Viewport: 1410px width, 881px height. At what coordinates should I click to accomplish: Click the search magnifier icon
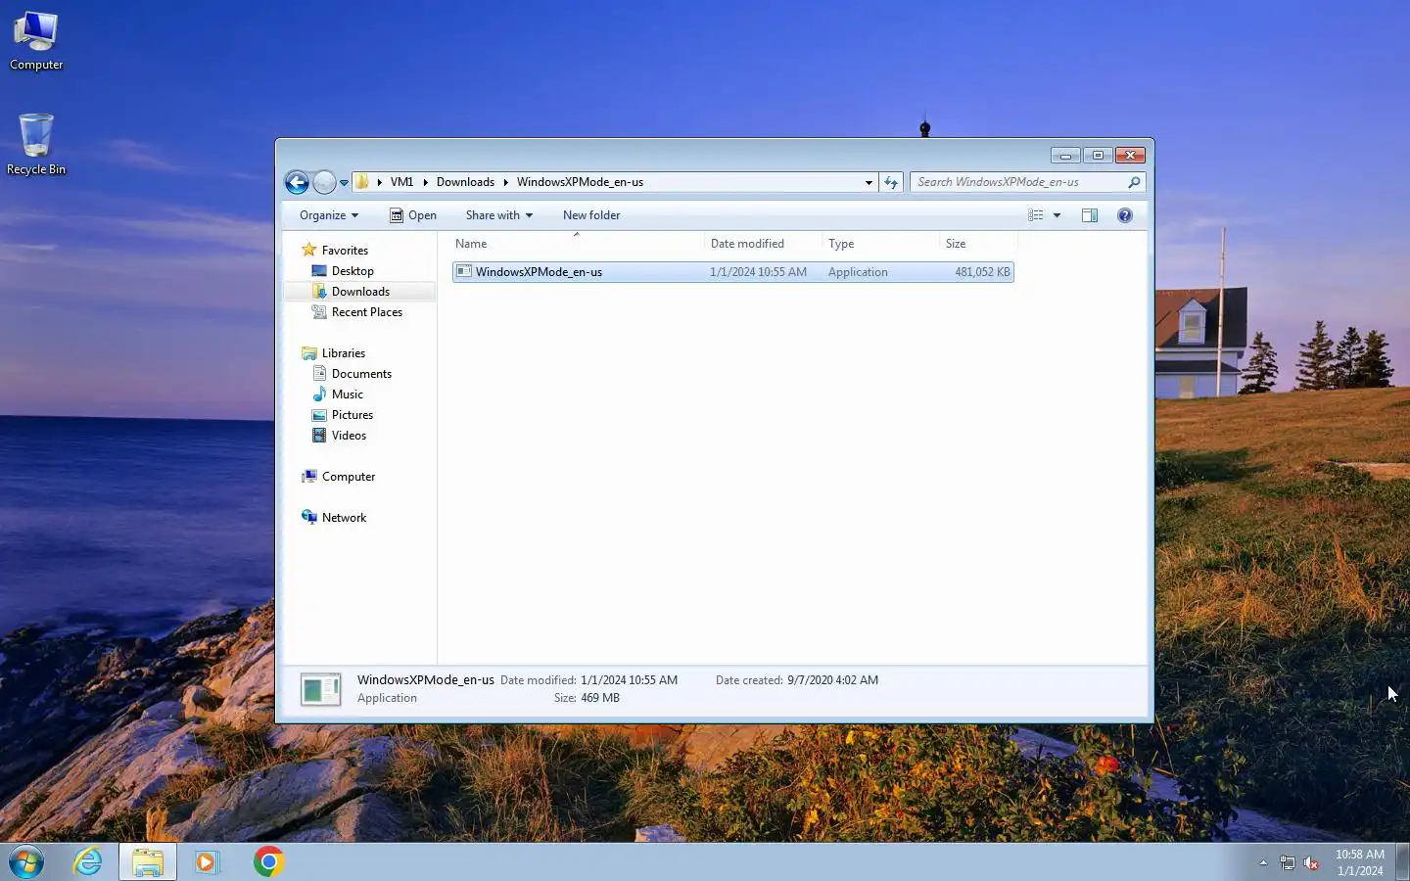(x=1134, y=182)
